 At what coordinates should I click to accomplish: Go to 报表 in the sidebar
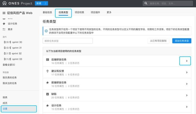[5, 97]
